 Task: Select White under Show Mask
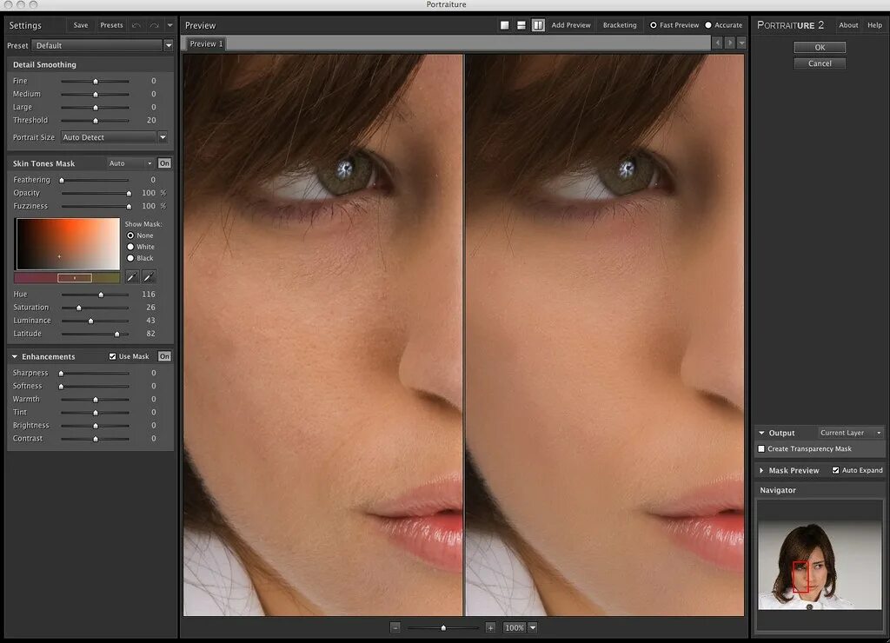(x=130, y=247)
